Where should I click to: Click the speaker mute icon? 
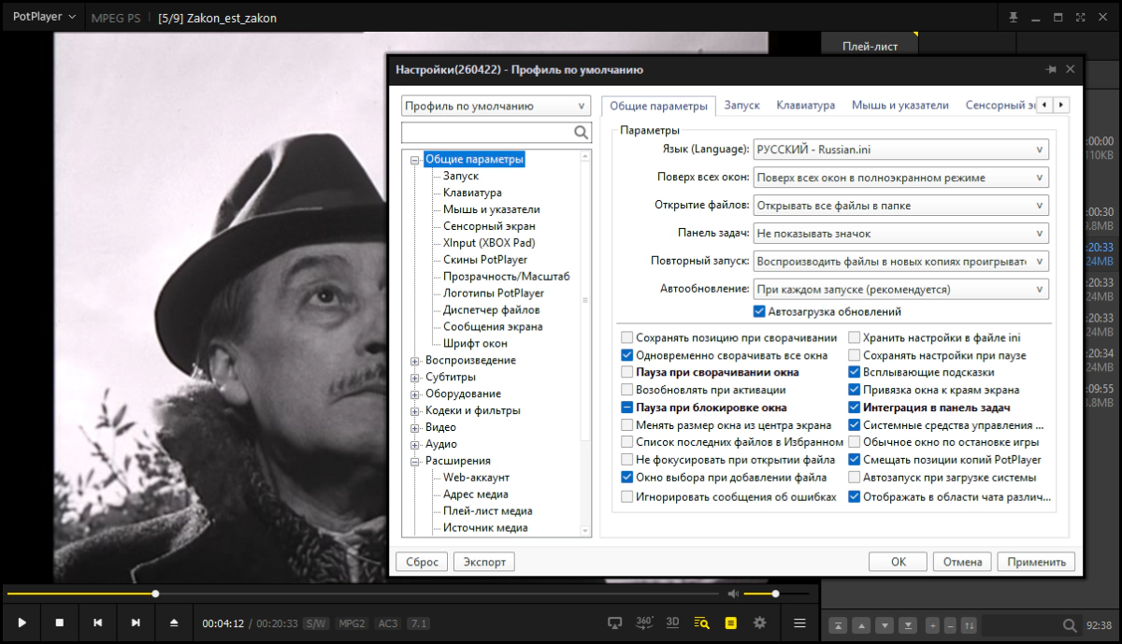click(x=733, y=594)
